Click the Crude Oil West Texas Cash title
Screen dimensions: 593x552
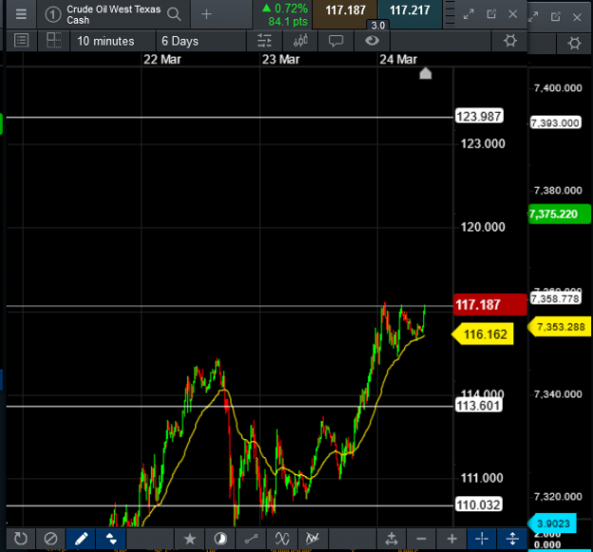click(x=114, y=14)
